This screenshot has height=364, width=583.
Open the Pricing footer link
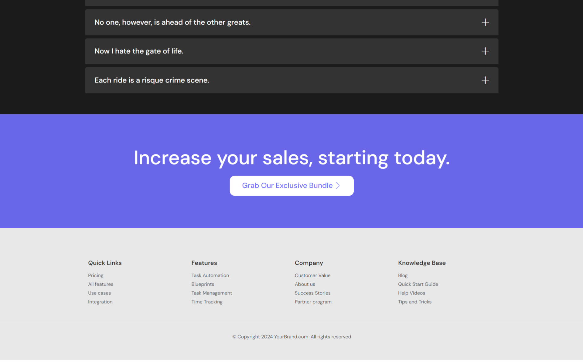coord(96,275)
